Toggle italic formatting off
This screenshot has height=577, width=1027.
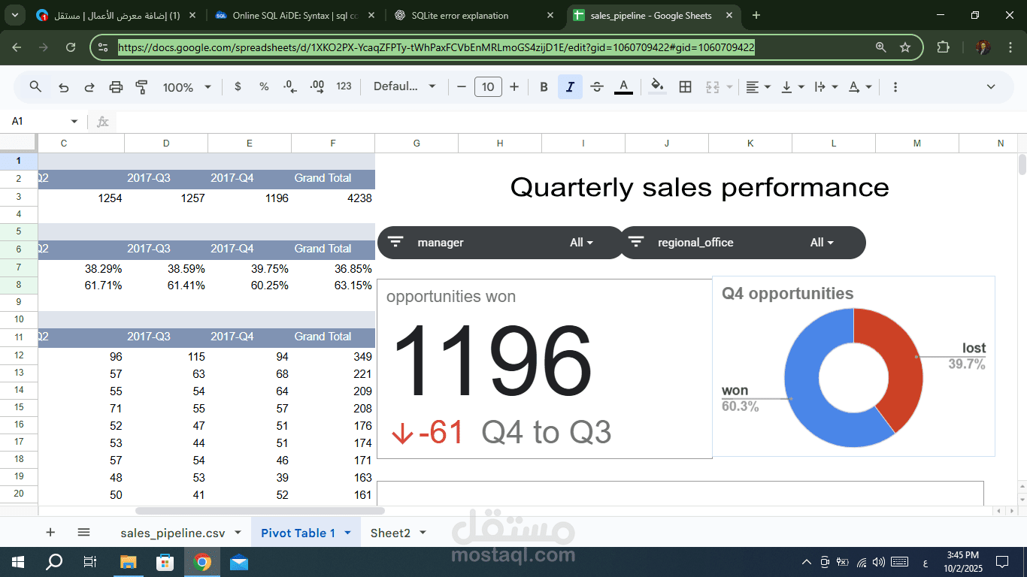tap(570, 86)
